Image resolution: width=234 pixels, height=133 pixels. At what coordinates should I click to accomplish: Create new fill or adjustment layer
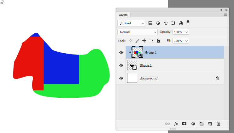[x=193, y=124]
